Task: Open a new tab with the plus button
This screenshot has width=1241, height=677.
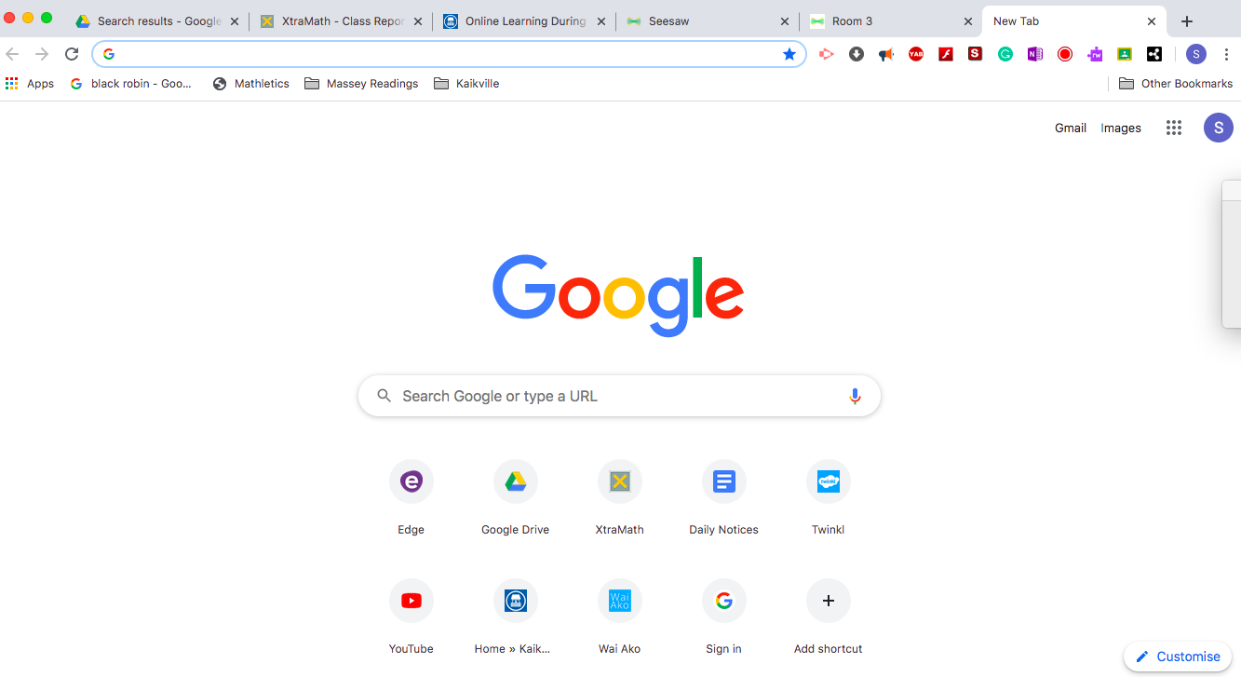Action: [1186, 21]
